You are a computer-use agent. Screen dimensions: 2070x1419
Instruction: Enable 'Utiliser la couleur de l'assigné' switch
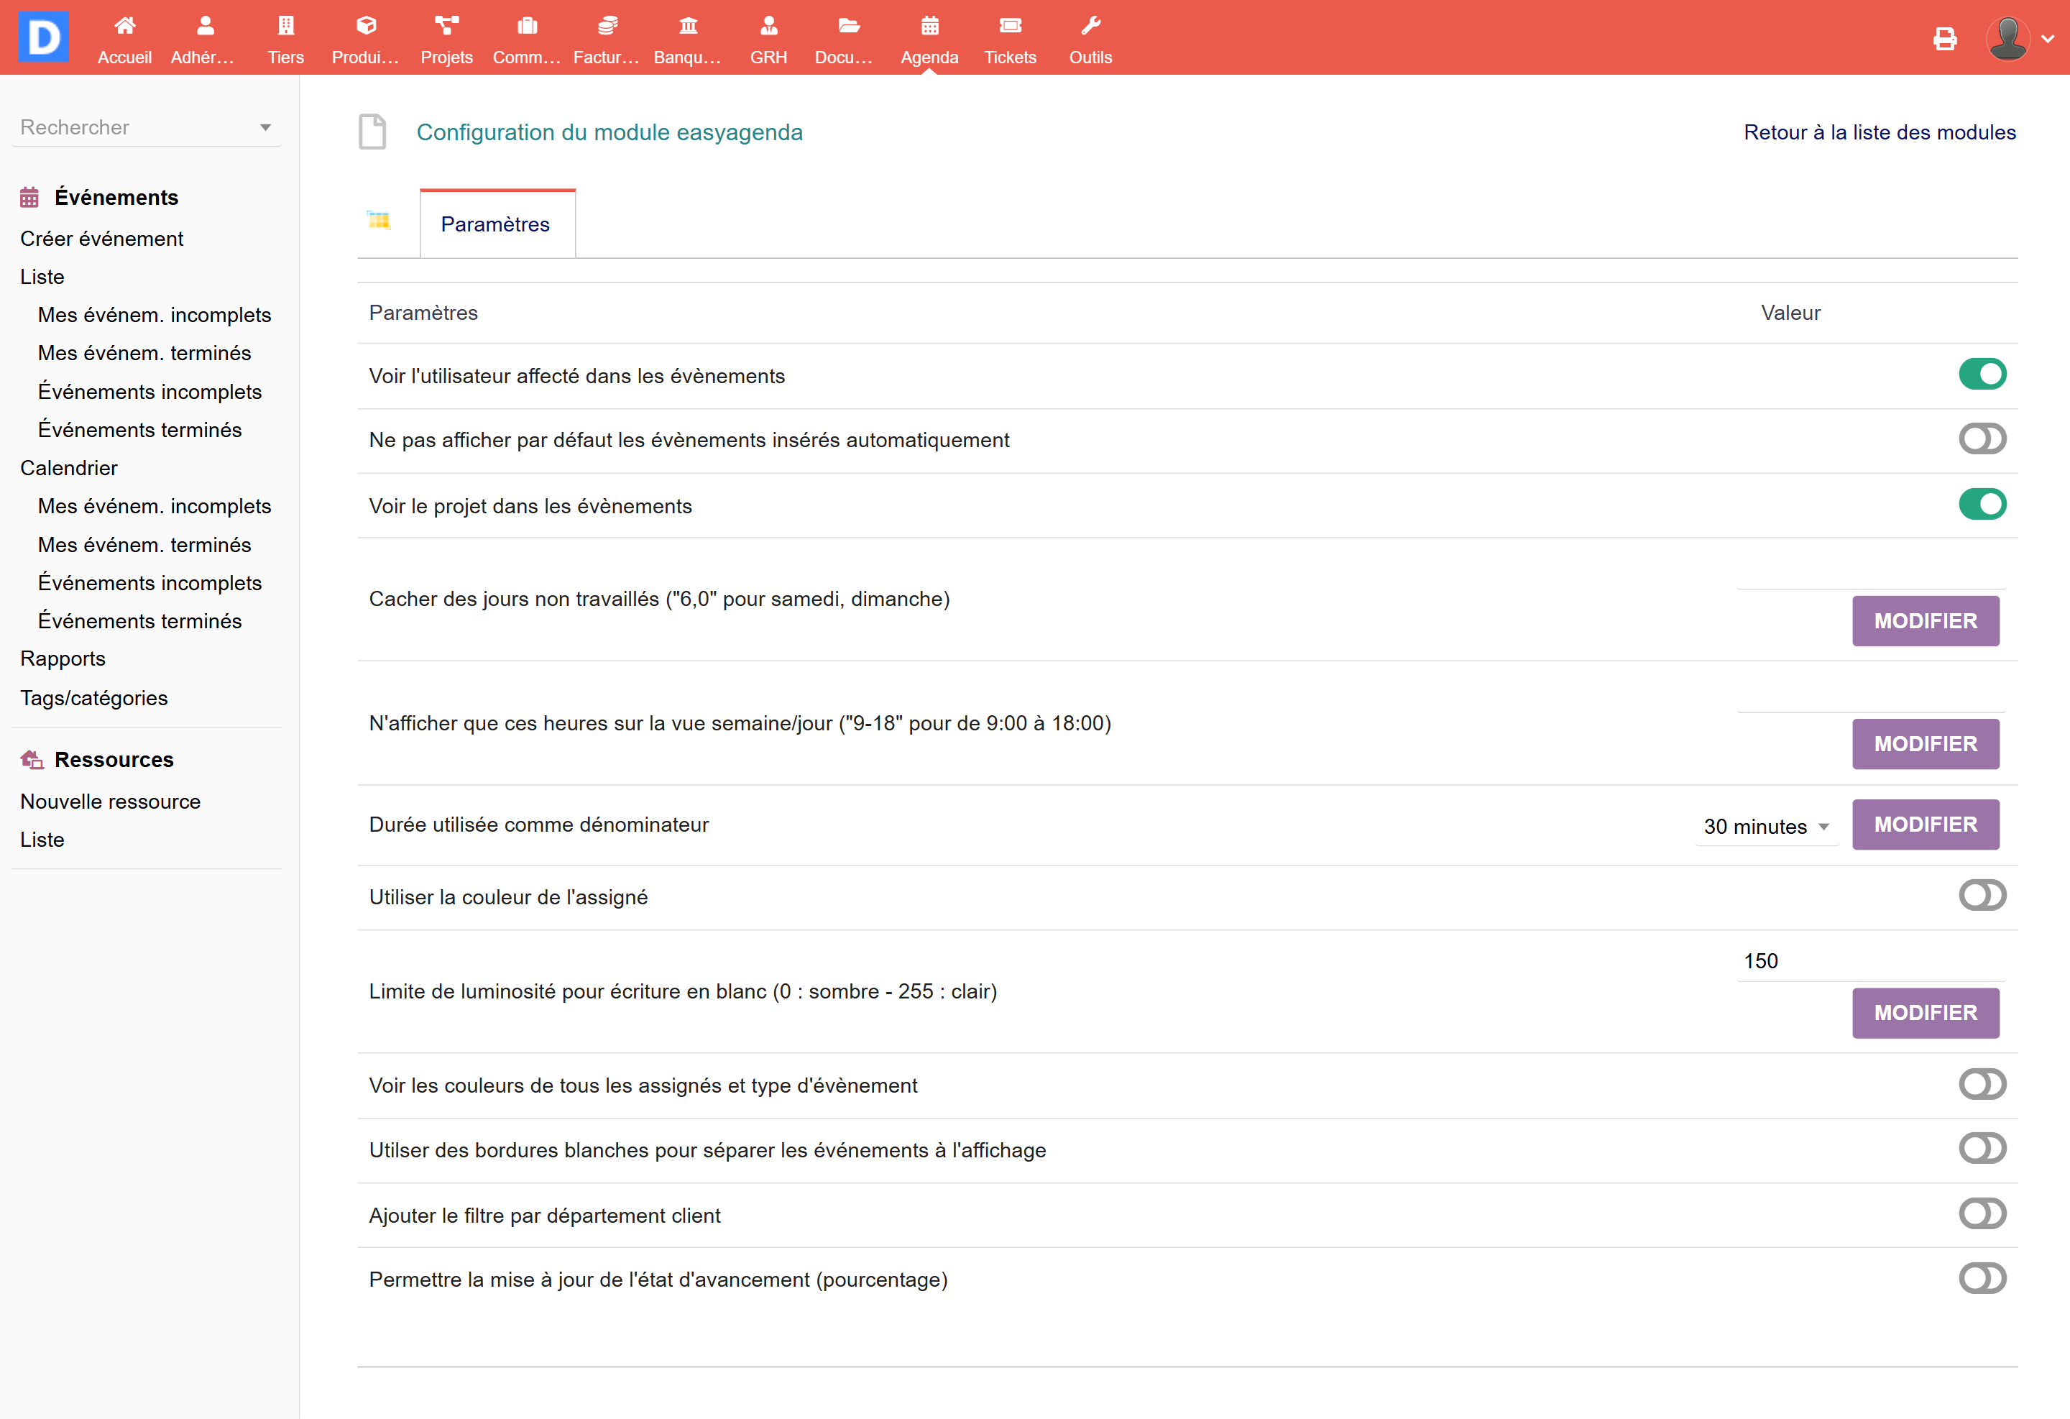click(x=1982, y=895)
